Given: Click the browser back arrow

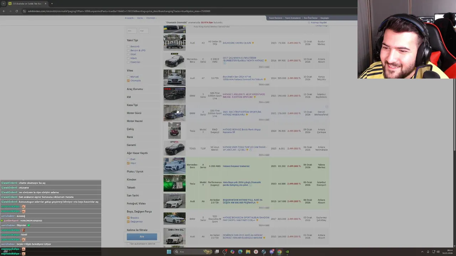Looking at the screenshot, I should tap(4, 11).
